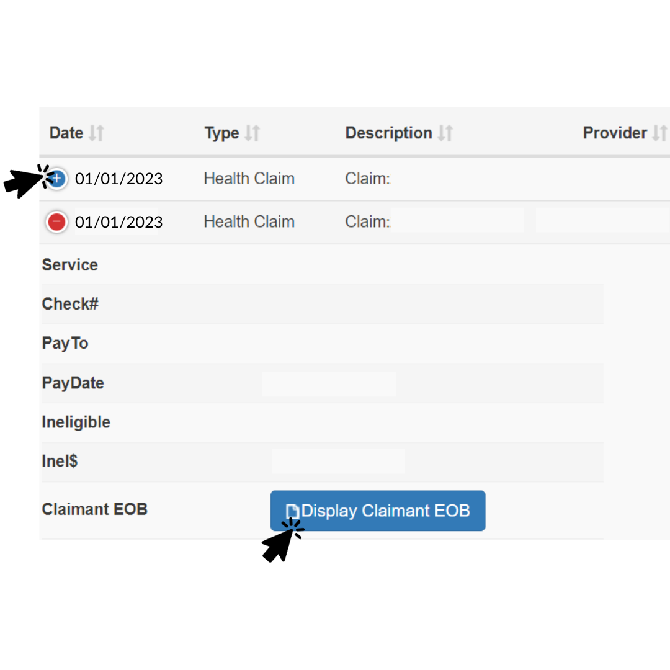The image size is (670, 670).
Task: Sort table by Description column arrows
Action: (445, 133)
